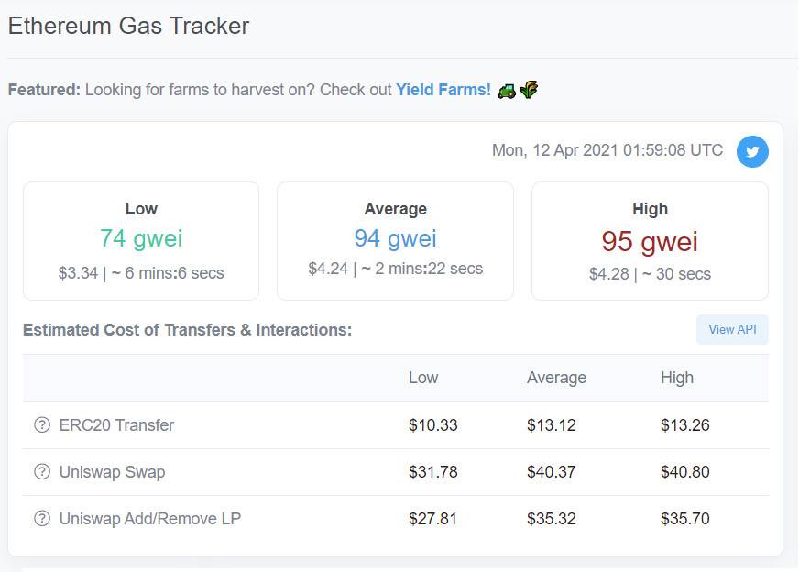Screen dimensions: 799x572
Task: Click the Low column header
Action: tap(423, 378)
